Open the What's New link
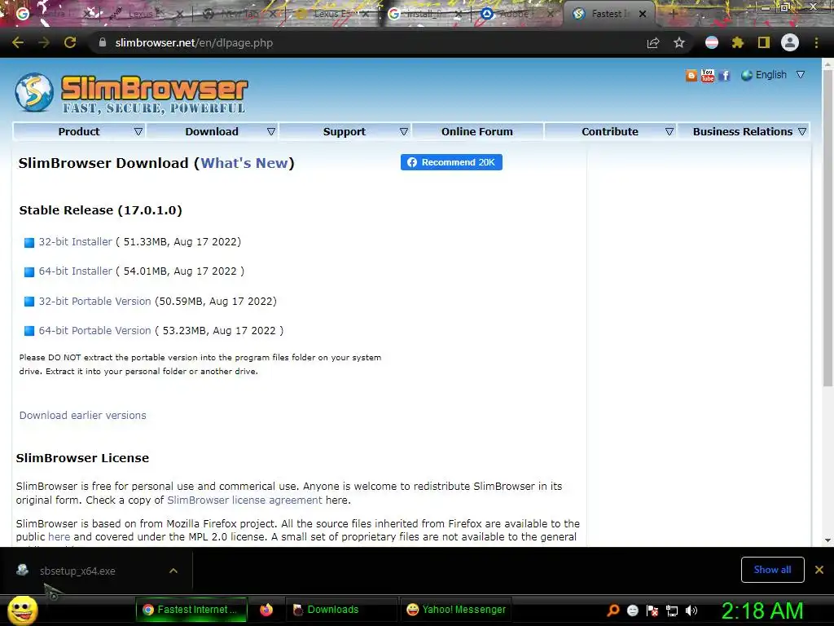 (244, 163)
